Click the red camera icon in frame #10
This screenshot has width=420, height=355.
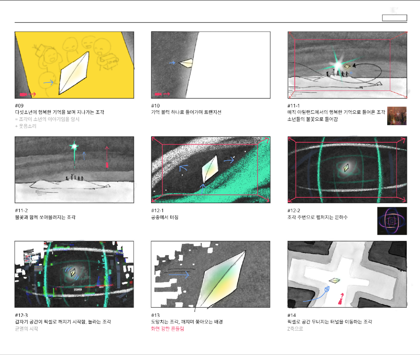point(158,94)
